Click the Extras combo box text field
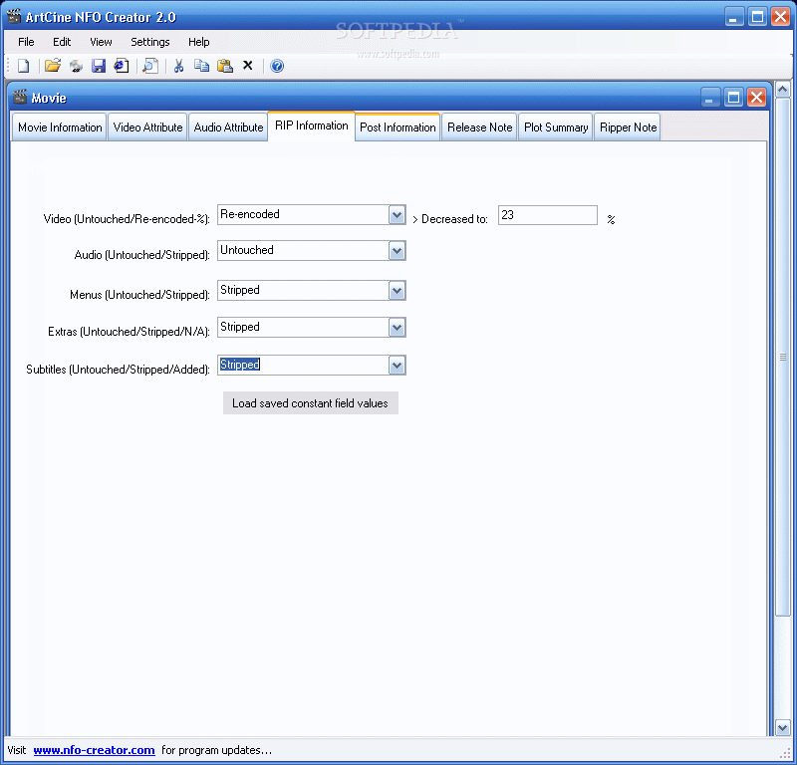The height and width of the screenshot is (765, 797). coord(304,328)
